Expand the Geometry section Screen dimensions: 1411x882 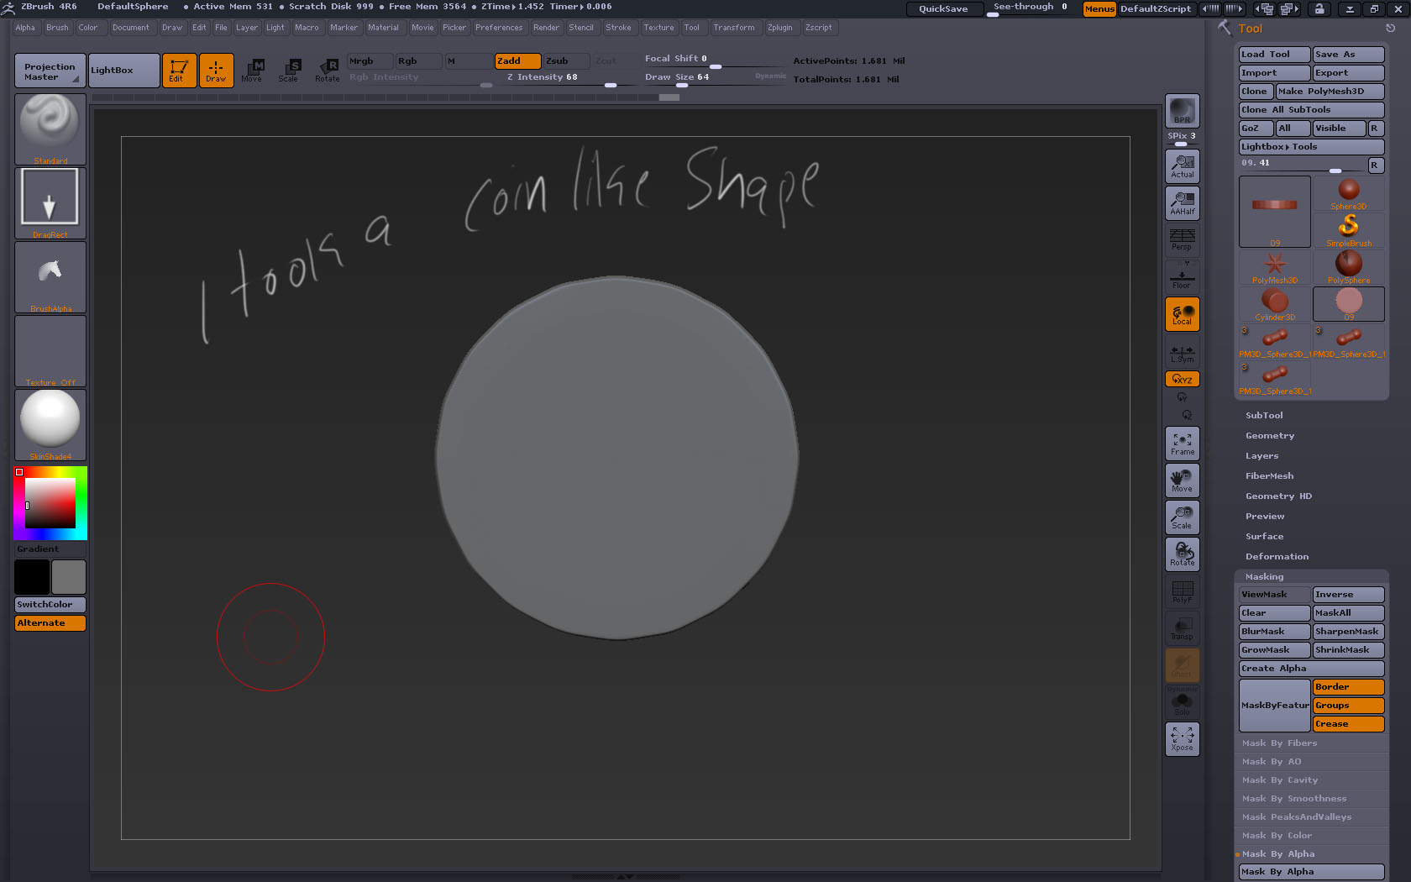[1270, 436]
